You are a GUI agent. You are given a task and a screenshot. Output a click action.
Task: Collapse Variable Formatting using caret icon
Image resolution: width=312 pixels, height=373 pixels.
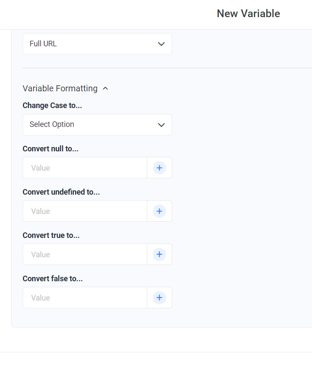(105, 88)
